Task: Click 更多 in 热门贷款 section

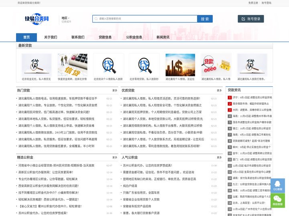Action: click(x=115, y=90)
